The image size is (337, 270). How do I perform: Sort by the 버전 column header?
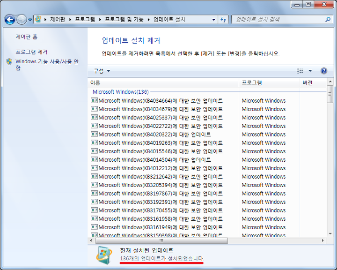313,83
